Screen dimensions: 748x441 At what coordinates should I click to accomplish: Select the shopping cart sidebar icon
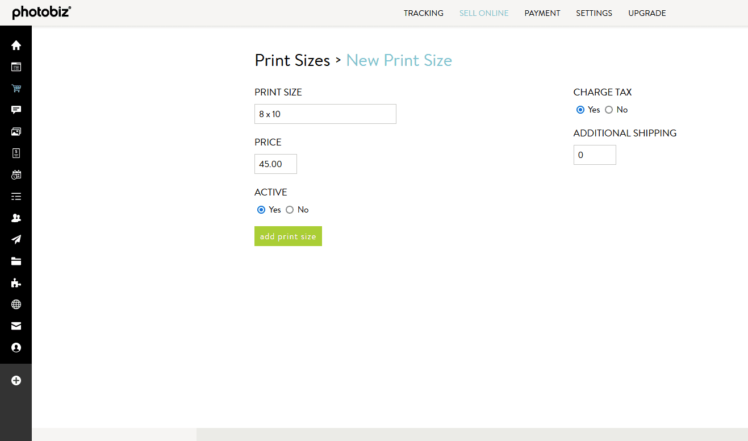[16, 88]
